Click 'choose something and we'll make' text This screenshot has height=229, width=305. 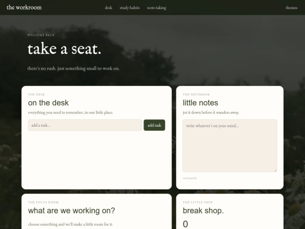coord(71,224)
